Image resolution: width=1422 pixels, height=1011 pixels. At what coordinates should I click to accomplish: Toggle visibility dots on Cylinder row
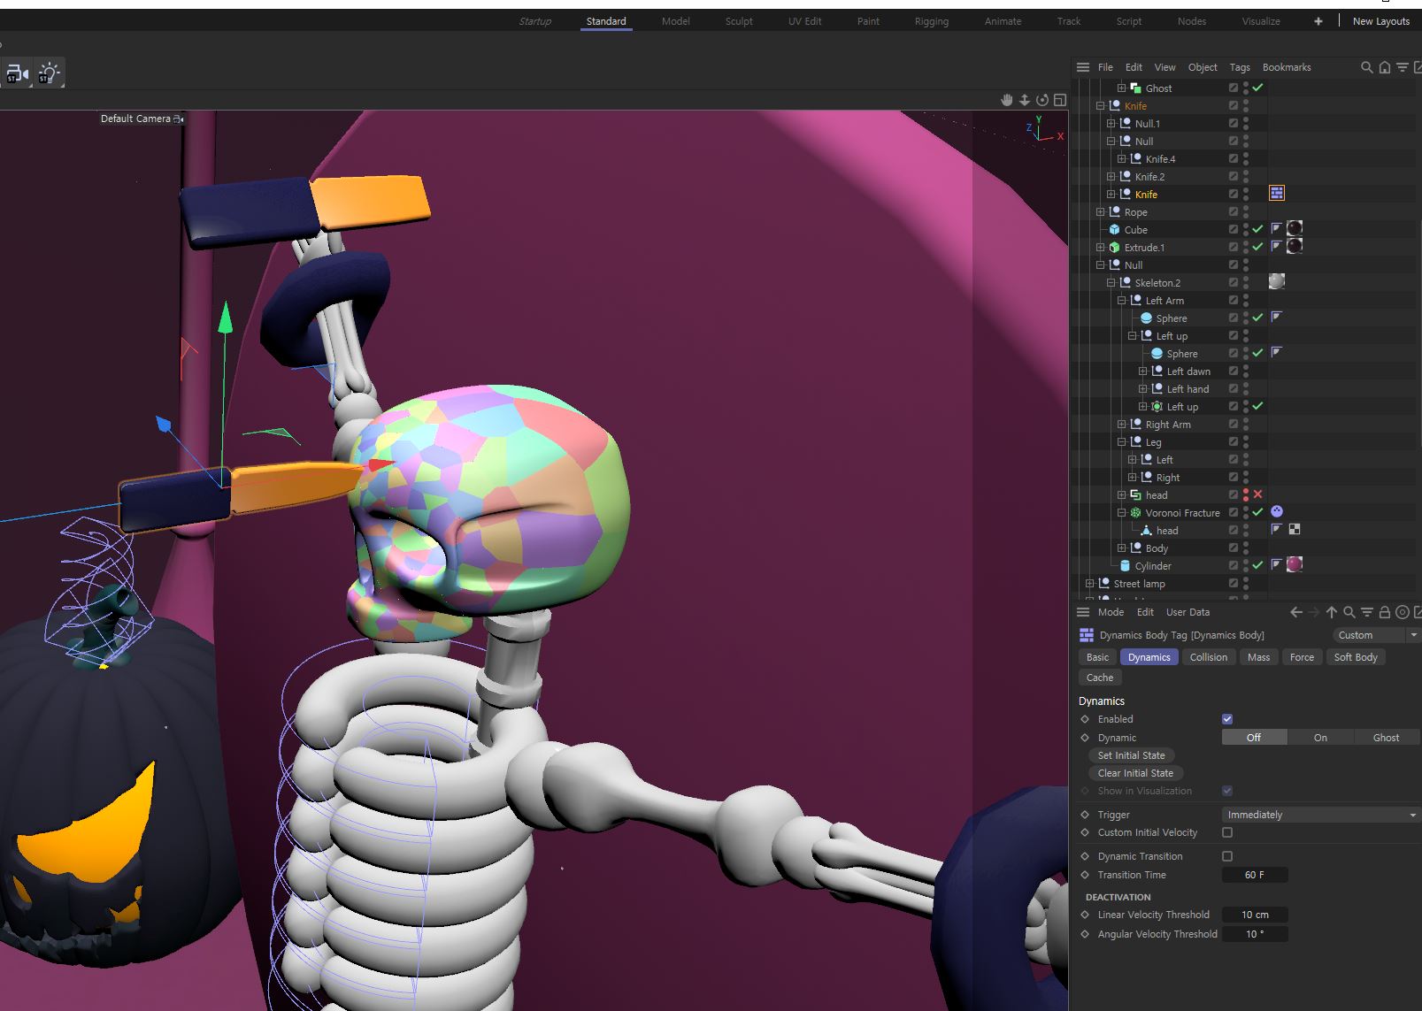(1246, 565)
